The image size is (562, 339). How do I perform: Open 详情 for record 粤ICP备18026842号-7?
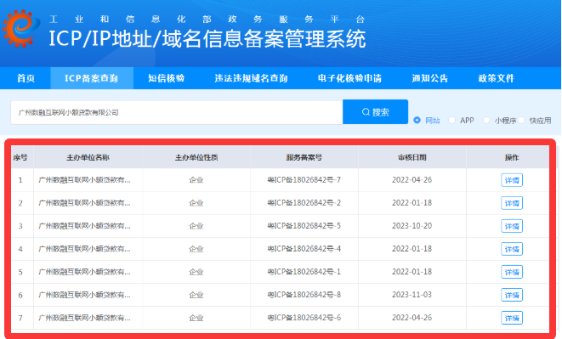coord(512,180)
